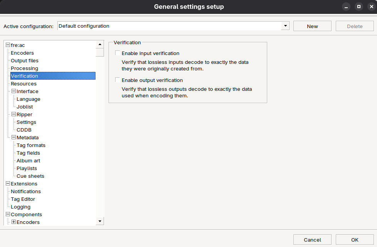377x247 pixels.
Task: Collapse the Ripper tree node
Action: click(x=13, y=115)
